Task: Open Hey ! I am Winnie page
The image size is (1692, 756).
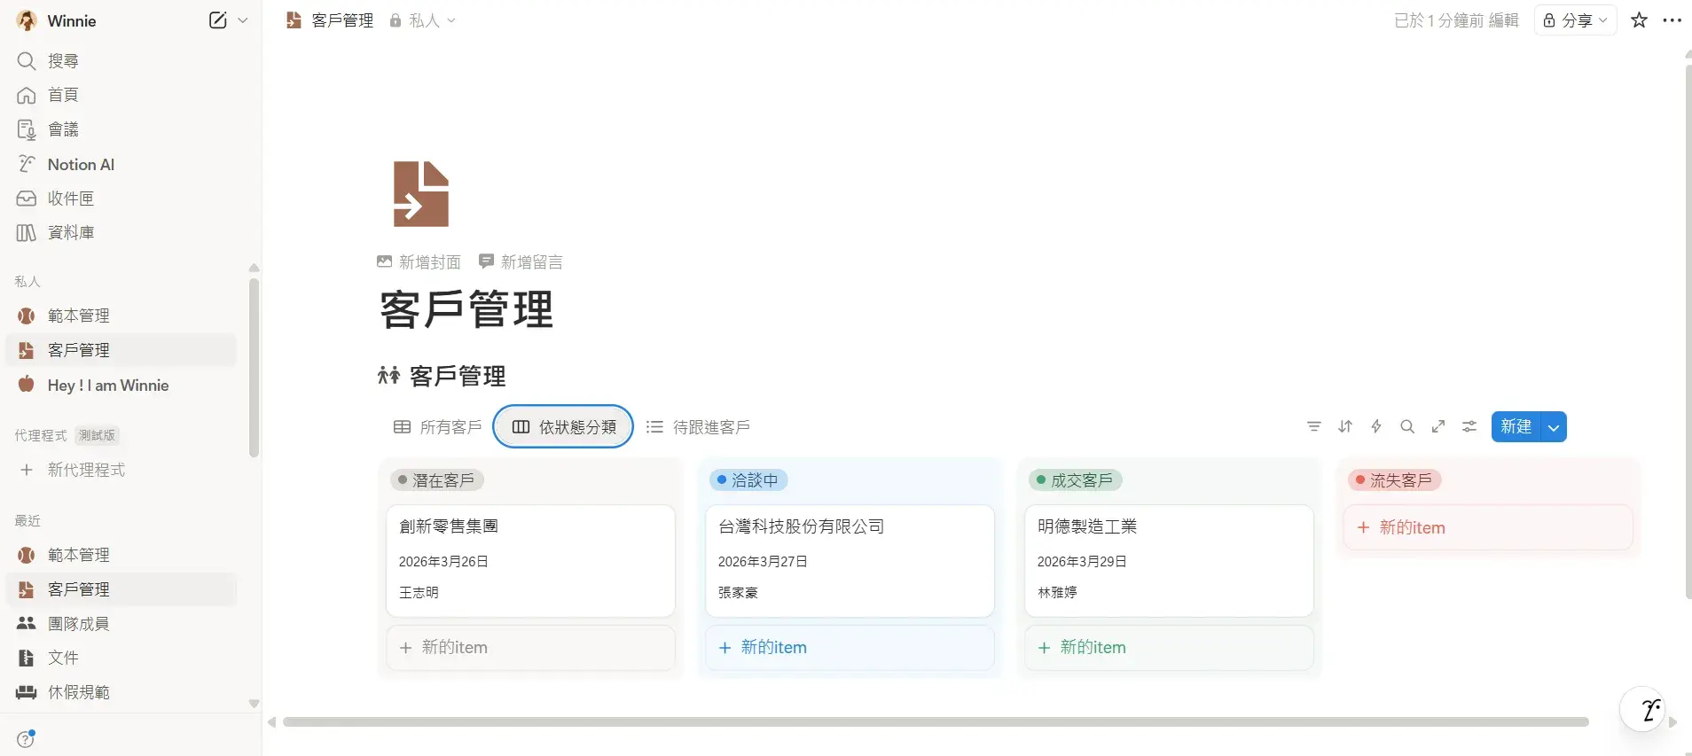Action: click(121, 385)
